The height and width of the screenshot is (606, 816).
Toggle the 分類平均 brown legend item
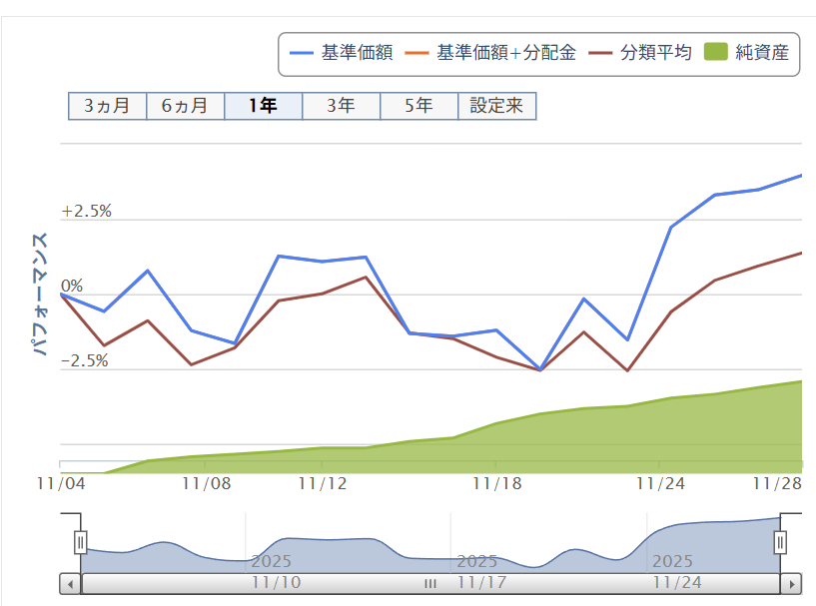(640, 54)
